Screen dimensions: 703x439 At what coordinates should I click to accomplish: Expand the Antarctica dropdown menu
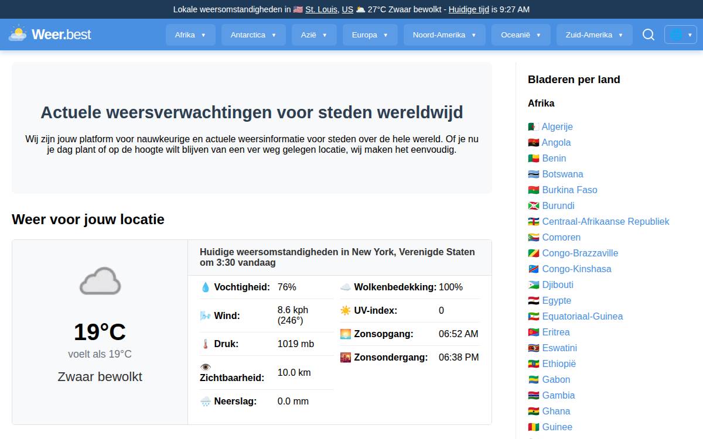(x=253, y=35)
